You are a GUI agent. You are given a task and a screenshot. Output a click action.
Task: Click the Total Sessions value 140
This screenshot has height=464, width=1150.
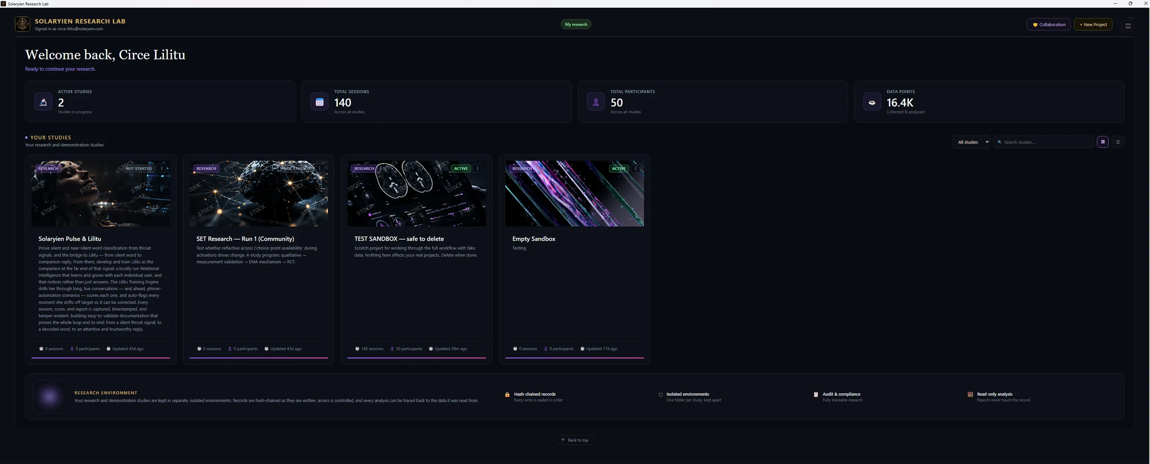[x=343, y=102]
